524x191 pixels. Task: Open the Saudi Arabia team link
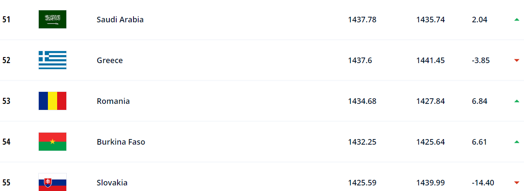tap(120, 19)
